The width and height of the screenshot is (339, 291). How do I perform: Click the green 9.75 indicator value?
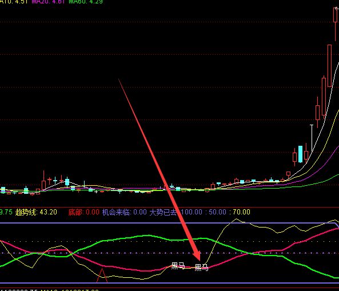pyautogui.click(x=6, y=212)
